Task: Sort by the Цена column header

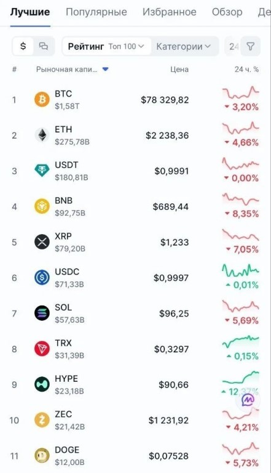Action: [179, 70]
